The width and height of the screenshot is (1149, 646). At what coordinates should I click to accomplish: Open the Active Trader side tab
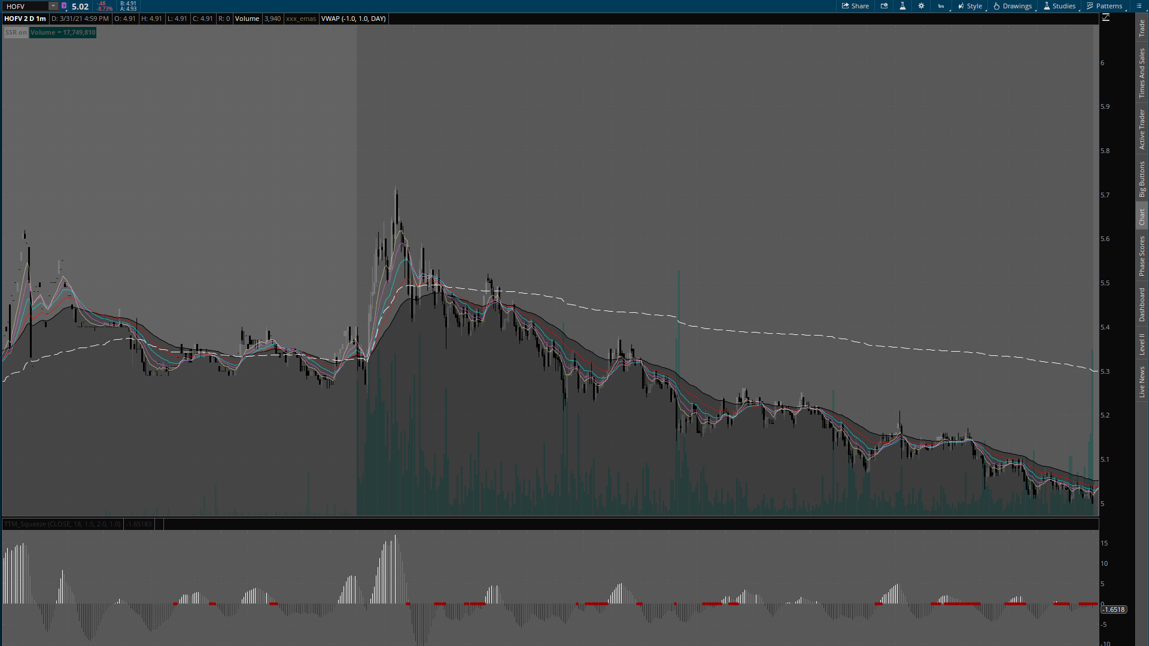1142,129
